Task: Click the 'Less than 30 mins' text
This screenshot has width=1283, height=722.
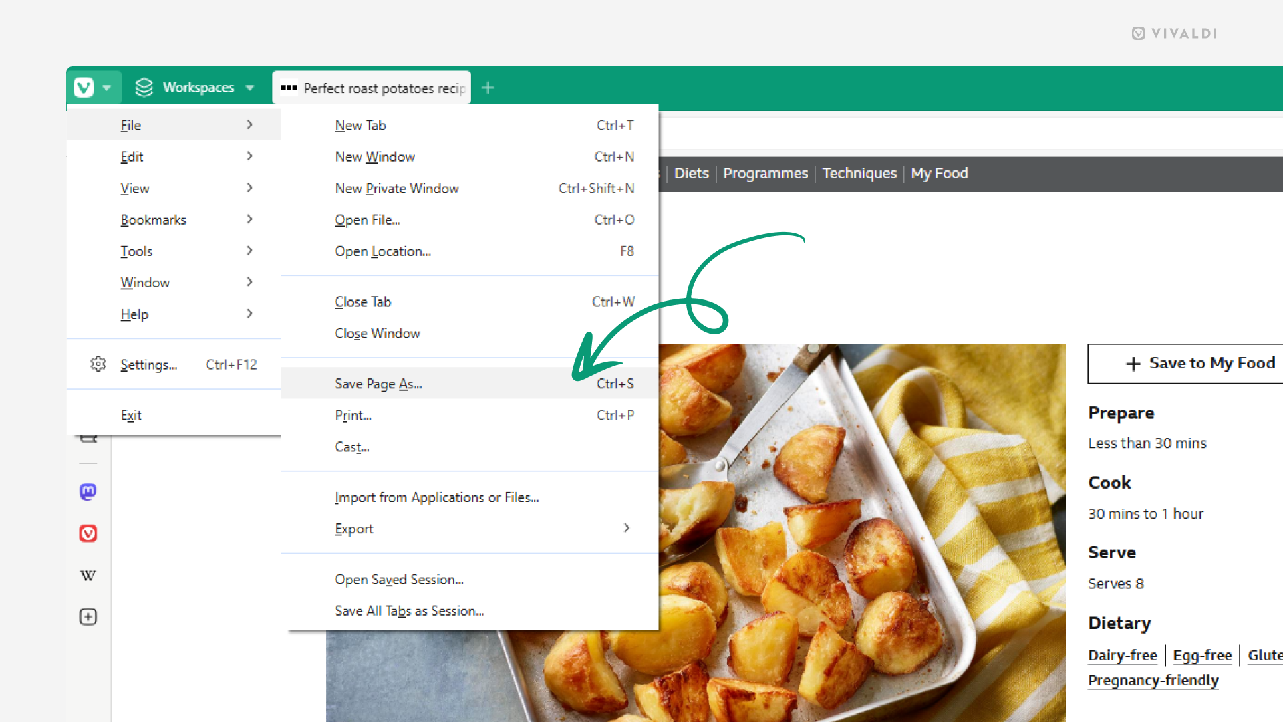Action: pyautogui.click(x=1147, y=443)
